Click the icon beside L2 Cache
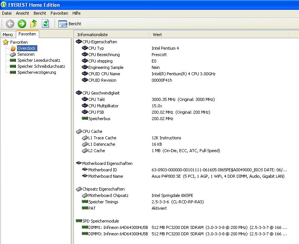 85,151
